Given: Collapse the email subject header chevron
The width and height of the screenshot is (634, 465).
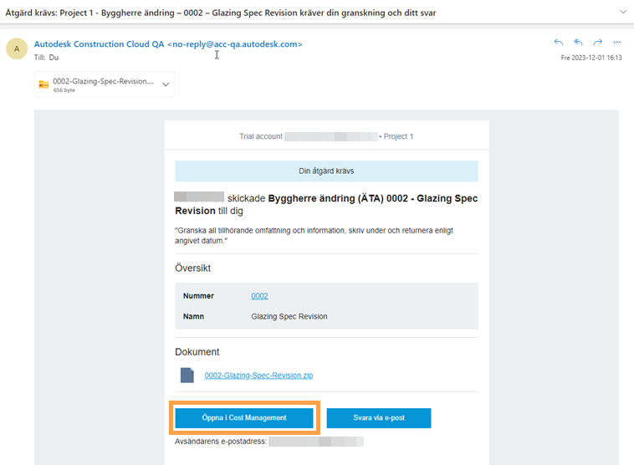Looking at the screenshot, I should (623, 12).
